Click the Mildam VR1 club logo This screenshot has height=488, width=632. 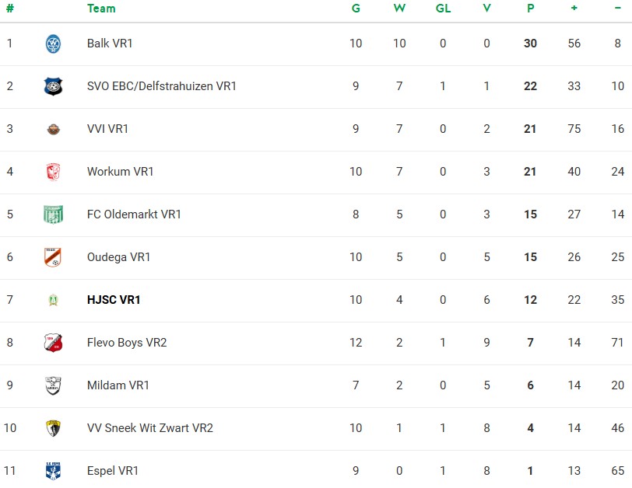click(53, 385)
